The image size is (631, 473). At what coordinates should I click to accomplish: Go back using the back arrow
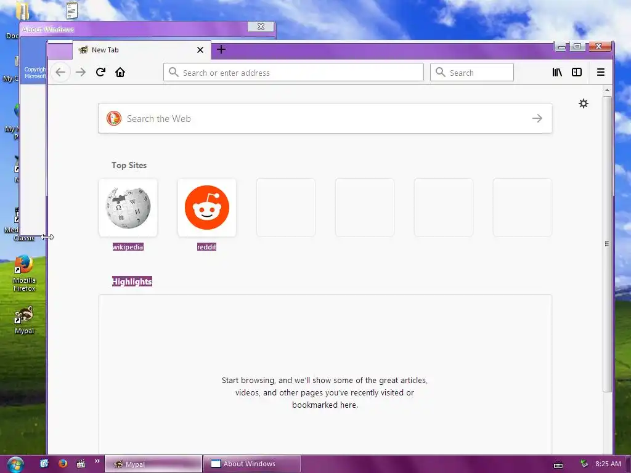tap(60, 73)
